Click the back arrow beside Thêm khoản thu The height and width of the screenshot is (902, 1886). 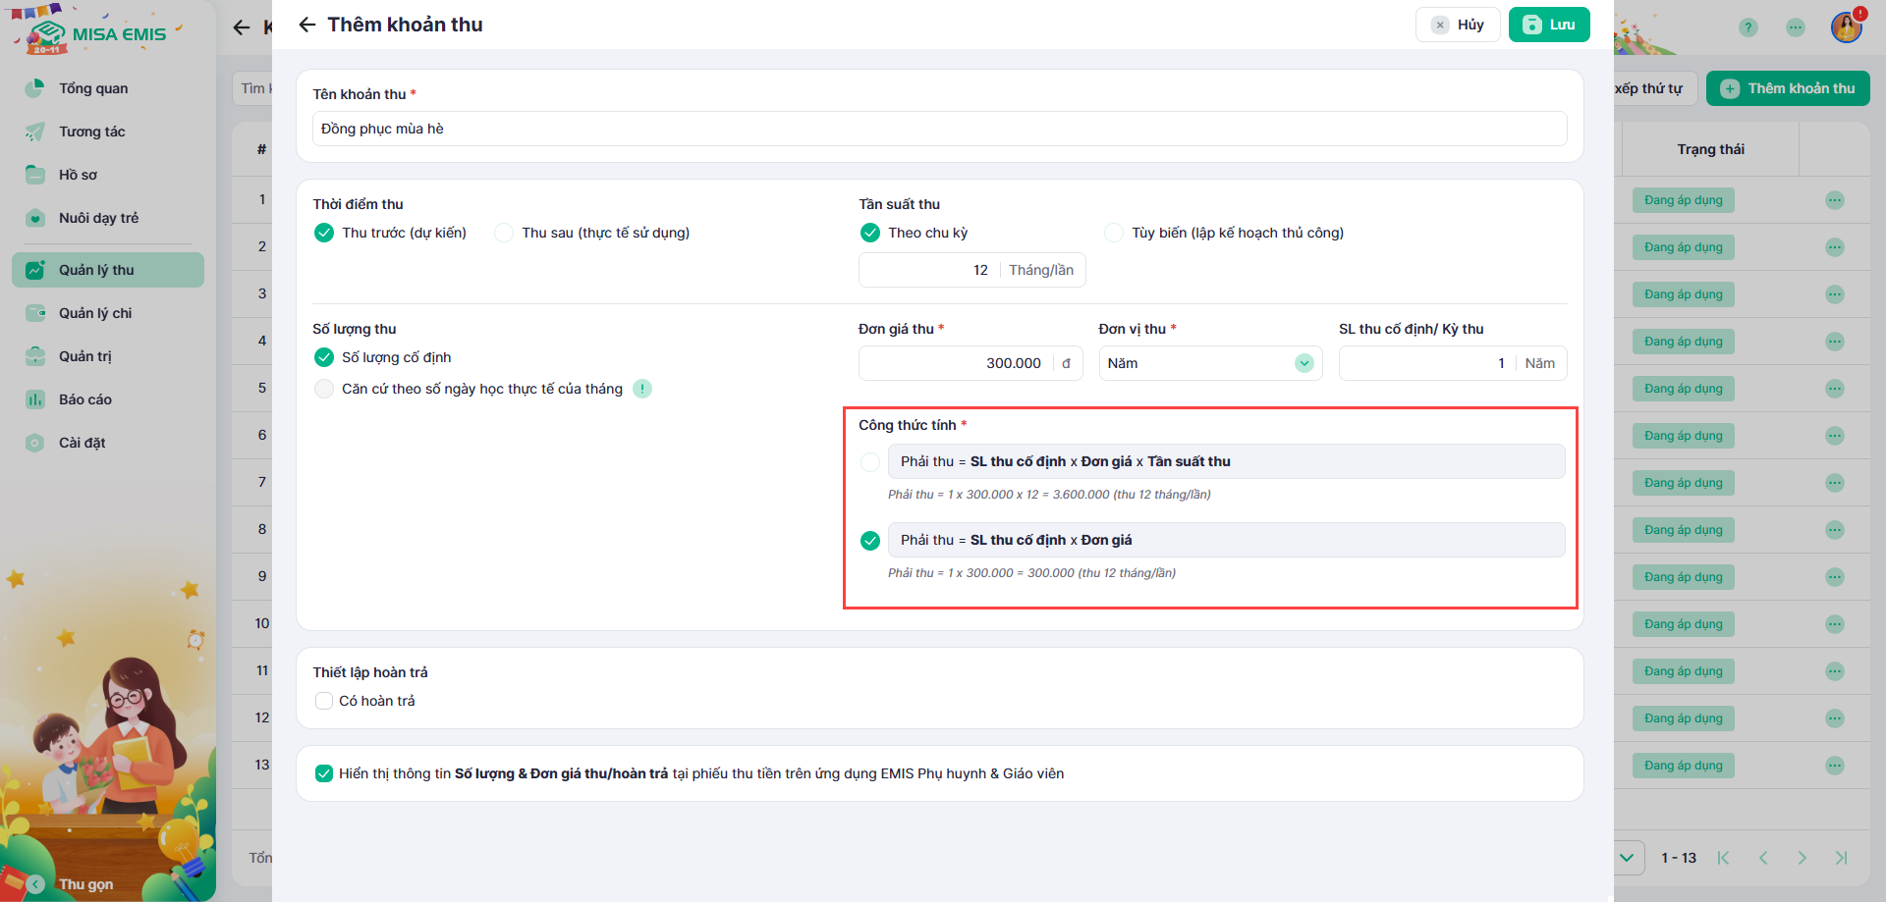pos(307,25)
